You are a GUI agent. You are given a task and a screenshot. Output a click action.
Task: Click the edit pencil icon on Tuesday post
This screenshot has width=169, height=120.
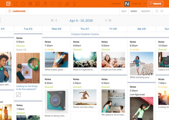(x=18, y=94)
